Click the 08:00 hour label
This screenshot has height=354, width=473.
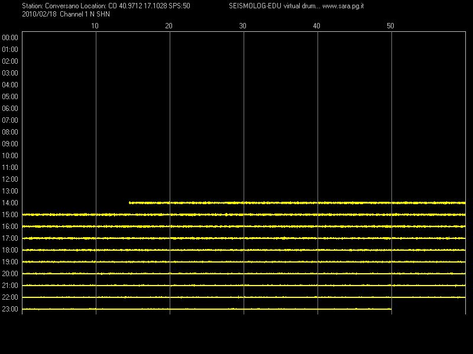(x=10, y=132)
